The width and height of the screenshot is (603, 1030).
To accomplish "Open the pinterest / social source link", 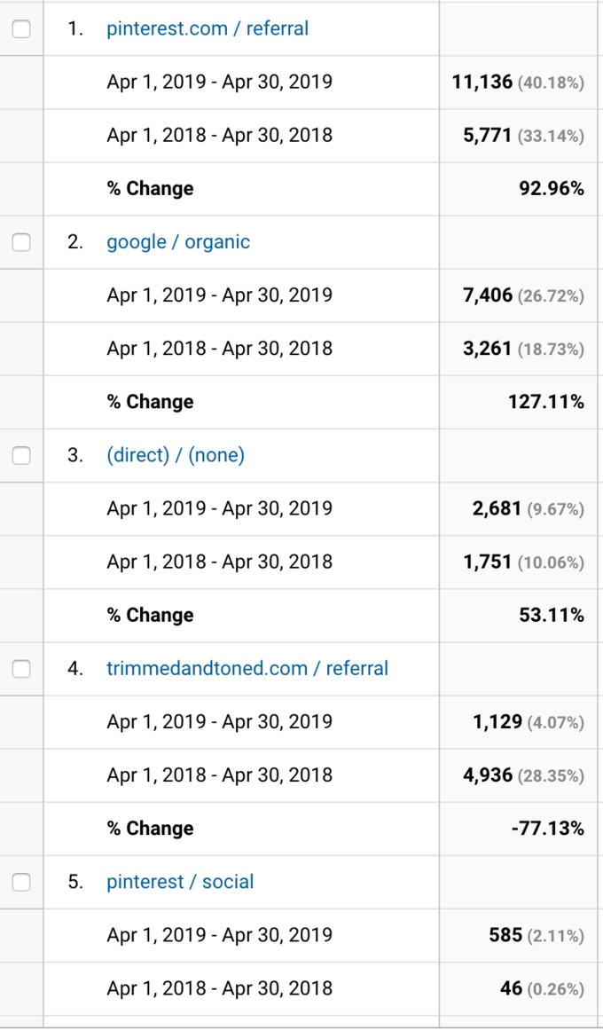I will tap(180, 882).
